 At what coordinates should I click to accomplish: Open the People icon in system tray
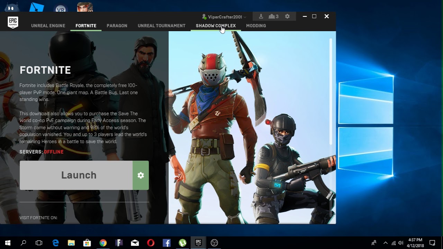(x=374, y=243)
